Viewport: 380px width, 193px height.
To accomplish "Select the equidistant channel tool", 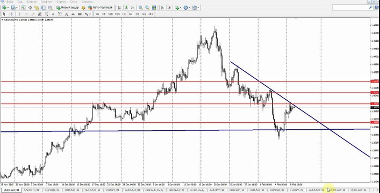I will click(x=40, y=14).
